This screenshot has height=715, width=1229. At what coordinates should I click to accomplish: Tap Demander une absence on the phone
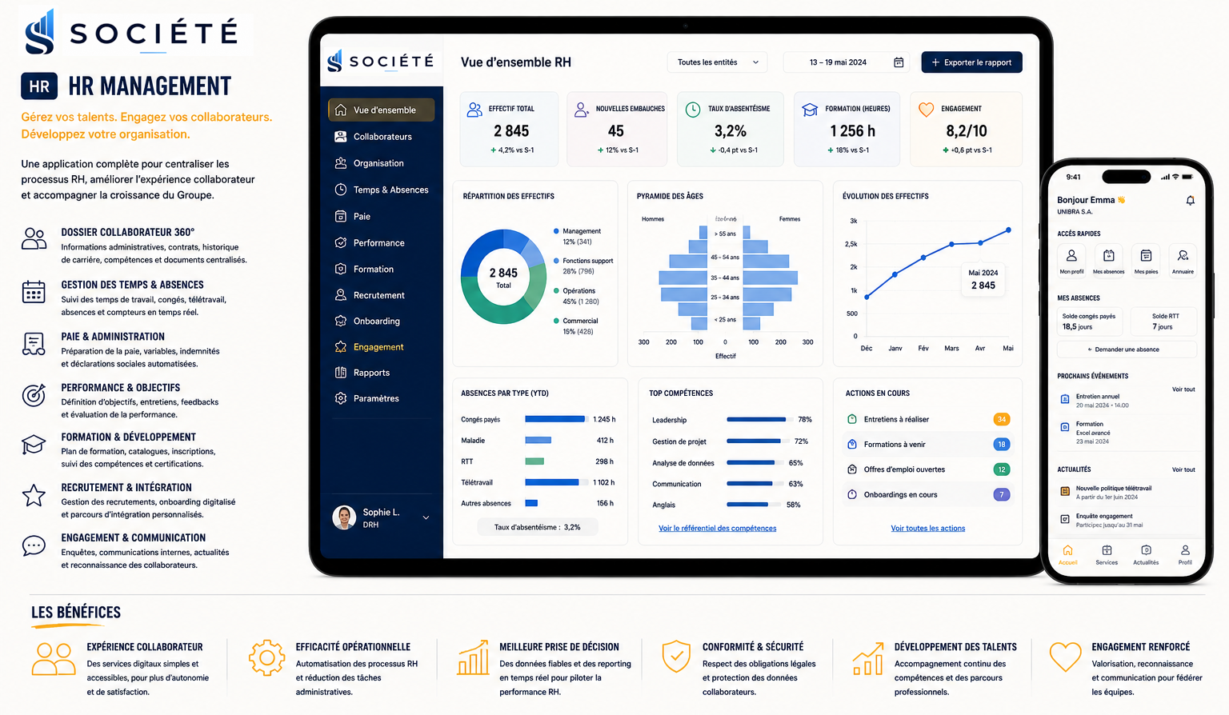coord(1127,350)
